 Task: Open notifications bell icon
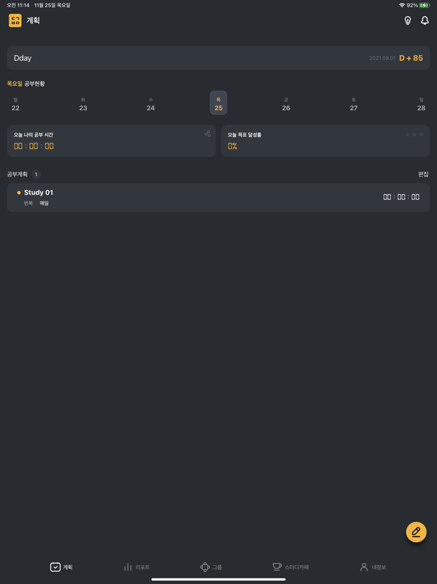pos(425,21)
